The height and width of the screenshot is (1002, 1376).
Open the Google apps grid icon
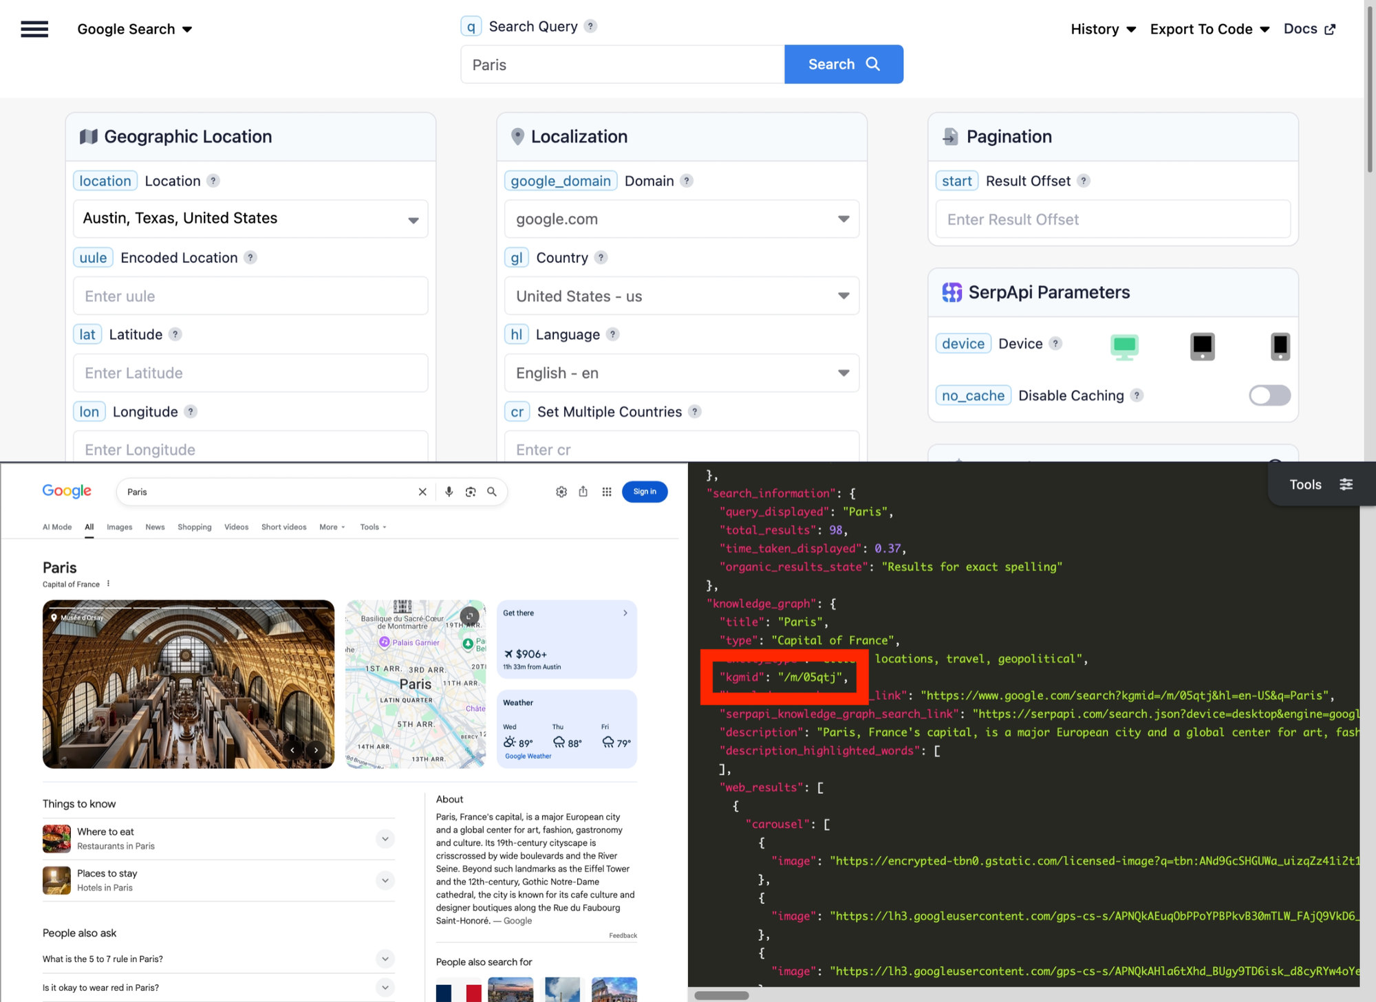pos(607,492)
